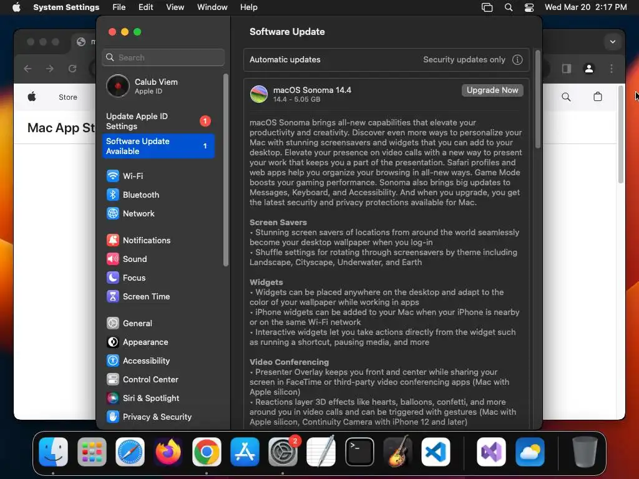
Task: Click search icon on Apple page
Action: click(566, 97)
